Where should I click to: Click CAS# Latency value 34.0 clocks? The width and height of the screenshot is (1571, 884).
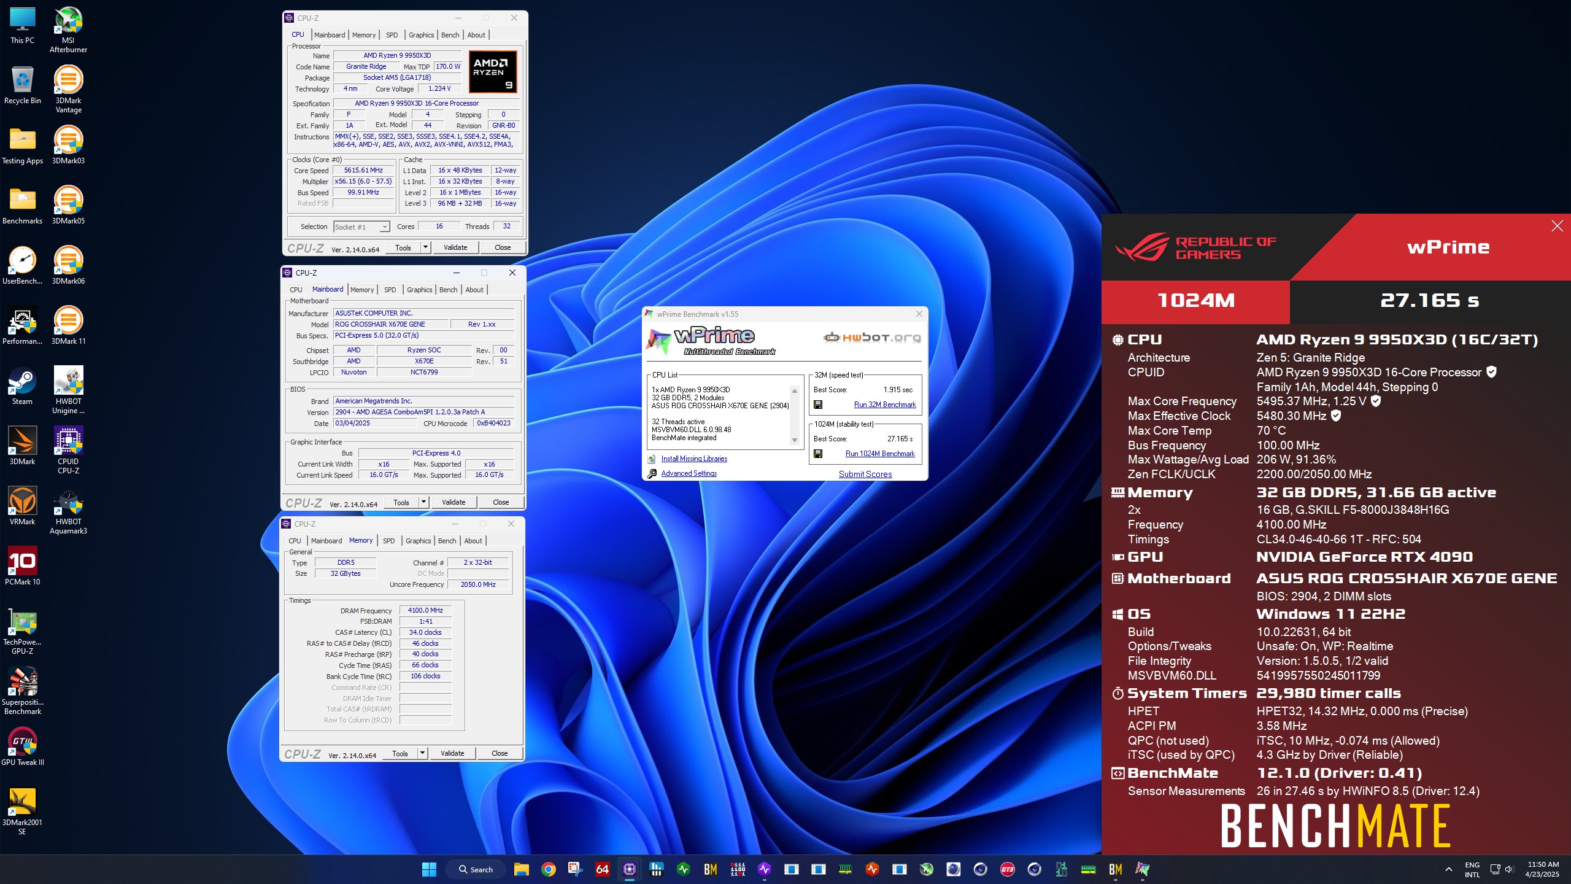[425, 632]
